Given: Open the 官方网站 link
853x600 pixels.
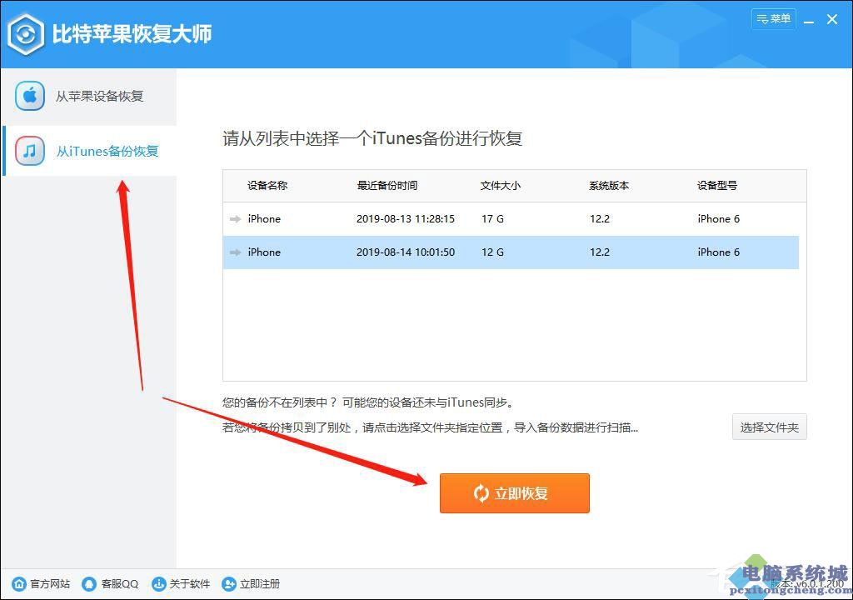Looking at the screenshot, I should point(49,583).
